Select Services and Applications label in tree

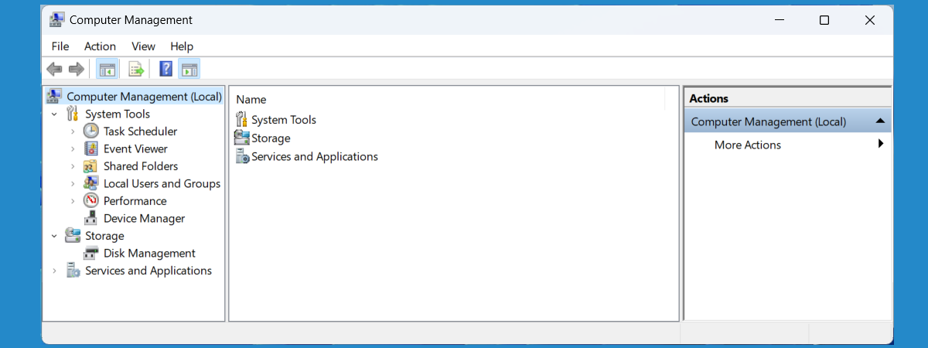point(148,271)
